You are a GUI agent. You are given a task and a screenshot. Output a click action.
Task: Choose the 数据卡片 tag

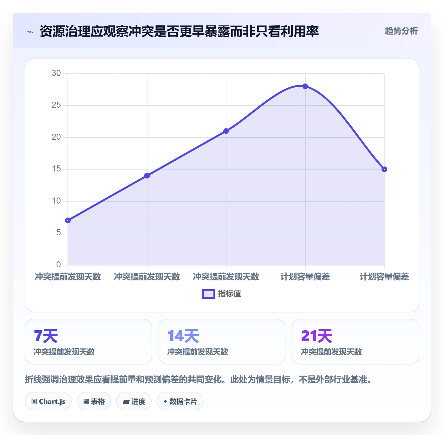coord(180,401)
